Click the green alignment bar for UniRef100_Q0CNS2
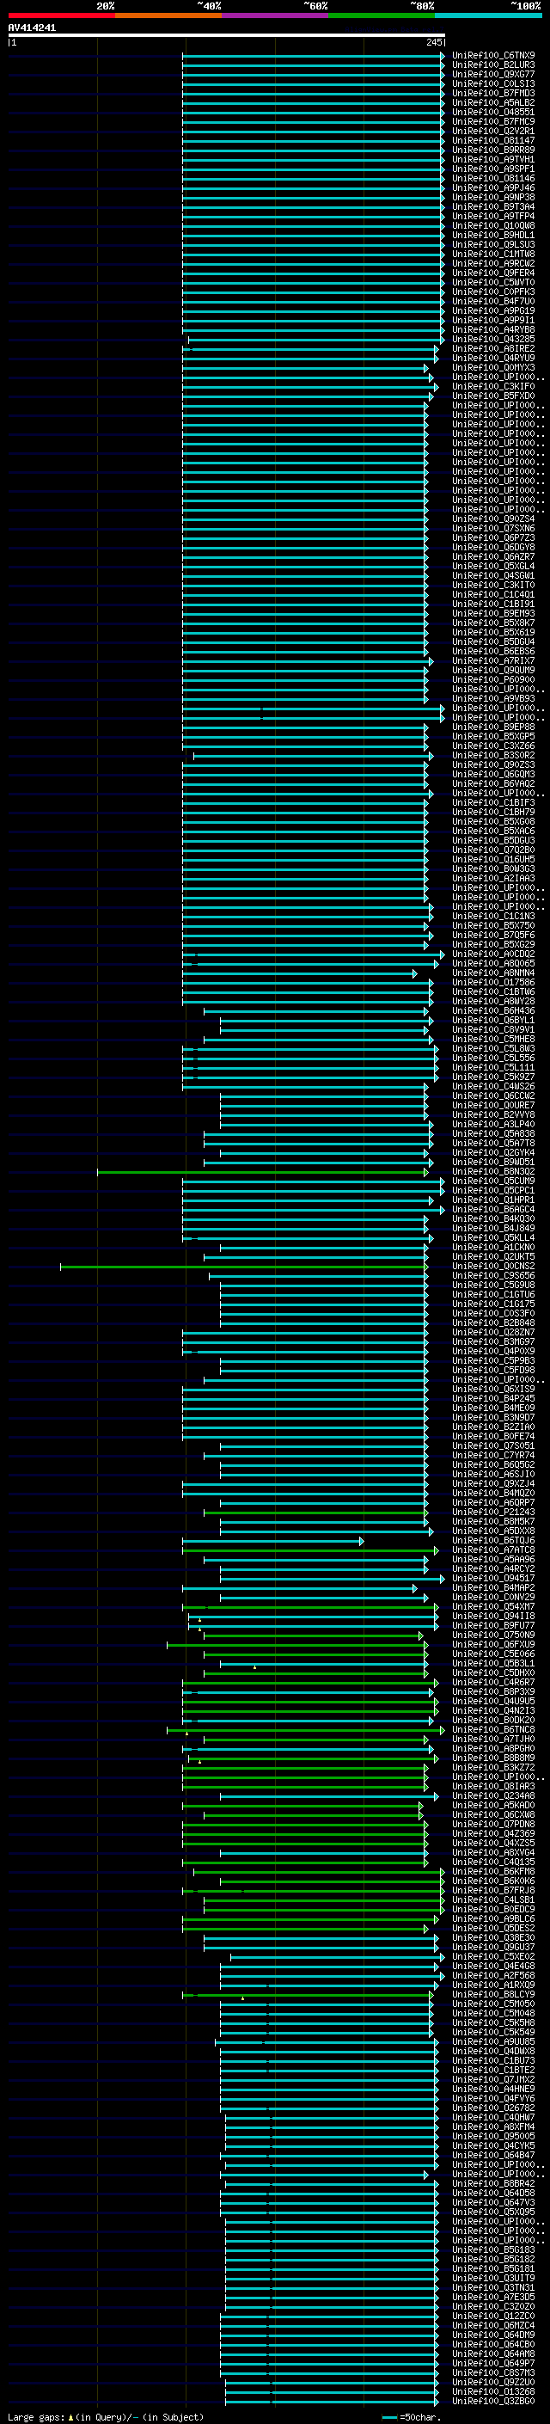This screenshot has width=550, height=2424. (244, 1267)
